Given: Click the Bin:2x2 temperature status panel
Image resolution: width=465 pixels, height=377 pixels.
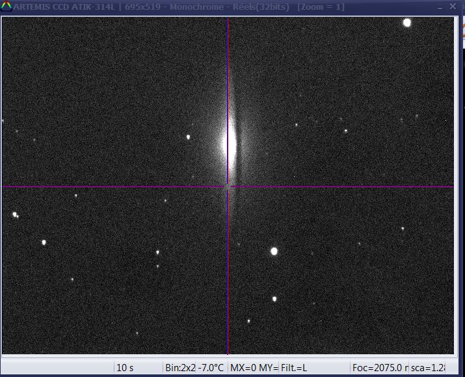Looking at the screenshot, I should (x=194, y=368).
